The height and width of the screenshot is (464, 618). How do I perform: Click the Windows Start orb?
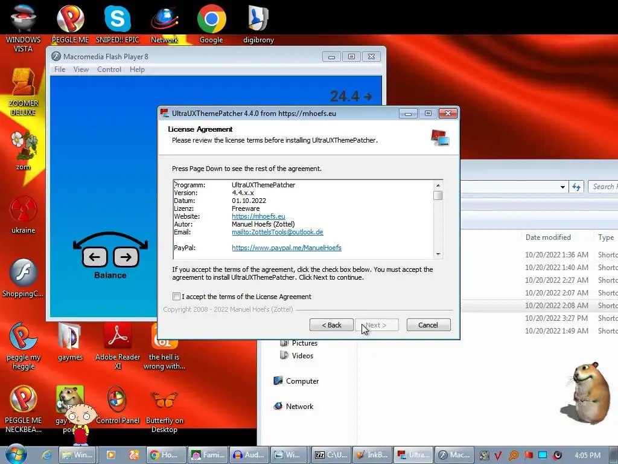(16, 454)
